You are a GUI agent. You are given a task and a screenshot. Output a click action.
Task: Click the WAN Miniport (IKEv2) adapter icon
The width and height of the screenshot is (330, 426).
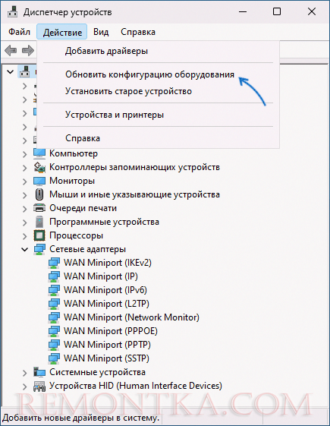pyautogui.click(x=54, y=263)
